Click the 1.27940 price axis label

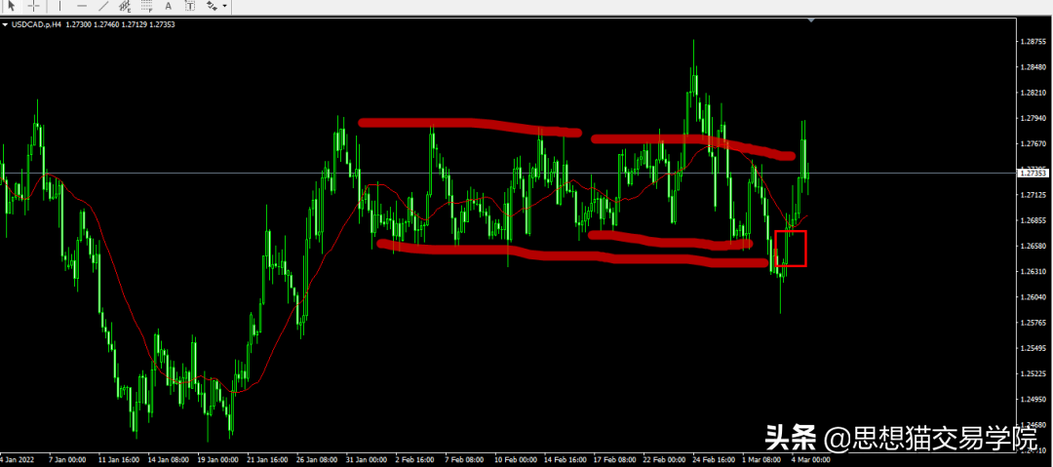pyautogui.click(x=1033, y=119)
